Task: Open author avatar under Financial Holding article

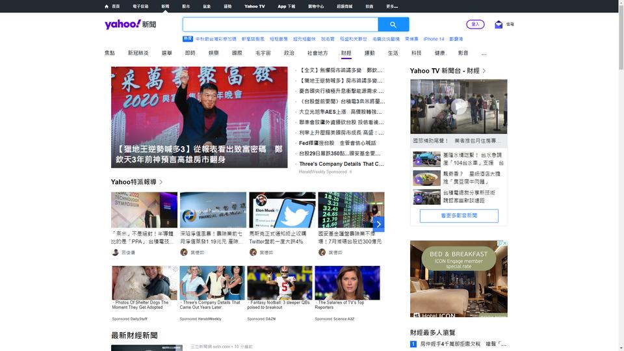Action: (x=184, y=252)
